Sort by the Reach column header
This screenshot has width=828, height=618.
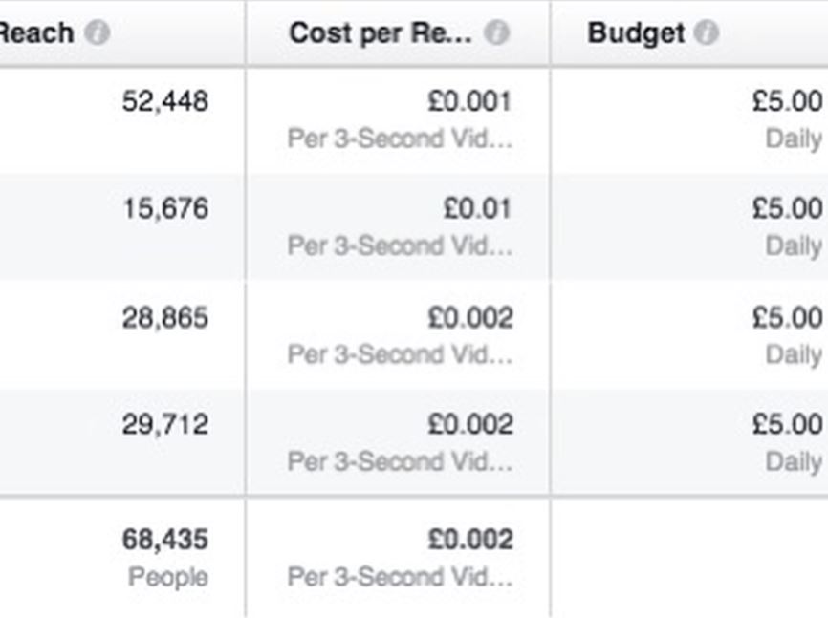pos(36,33)
